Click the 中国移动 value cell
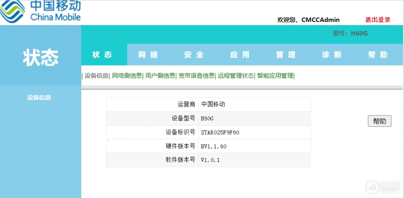Image resolution: width=404 pixels, height=198 pixels. tap(254, 104)
